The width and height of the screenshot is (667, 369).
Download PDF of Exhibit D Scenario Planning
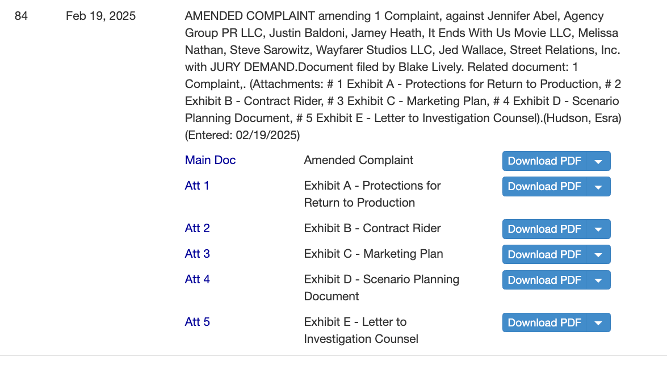(544, 280)
